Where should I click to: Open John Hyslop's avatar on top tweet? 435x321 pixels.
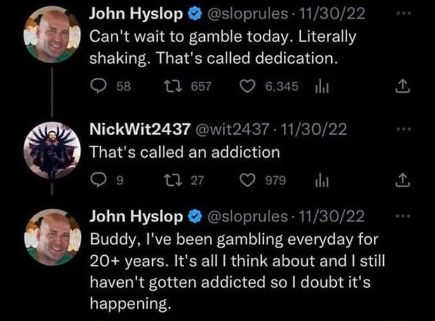click(x=52, y=34)
